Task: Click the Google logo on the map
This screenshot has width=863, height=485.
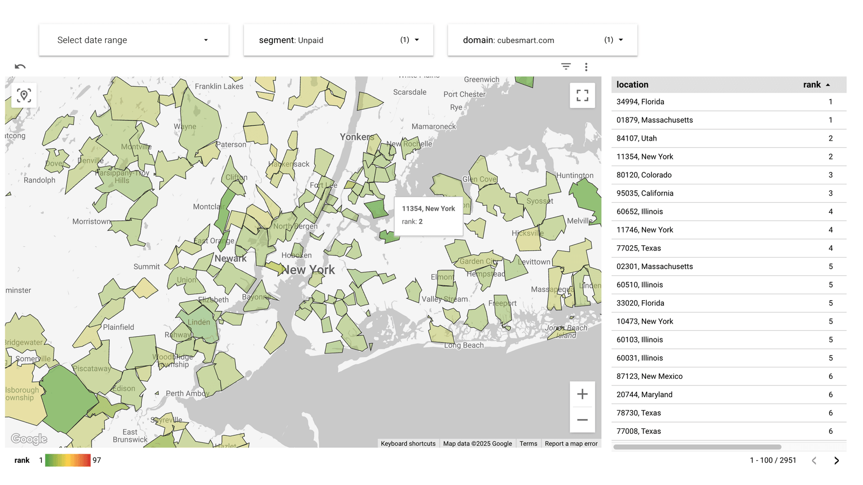Action: tap(29, 439)
